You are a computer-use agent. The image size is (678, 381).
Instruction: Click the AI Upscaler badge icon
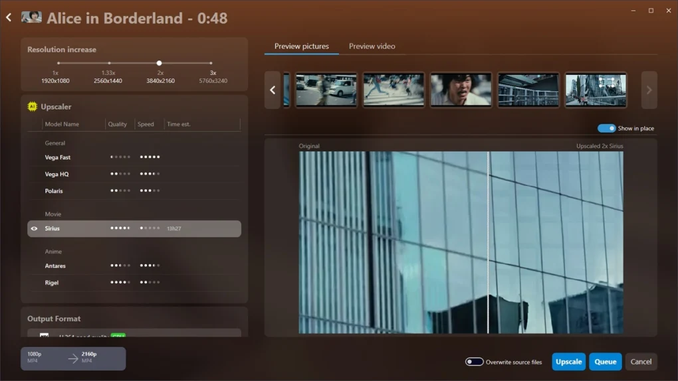click(x=32, y=106)
